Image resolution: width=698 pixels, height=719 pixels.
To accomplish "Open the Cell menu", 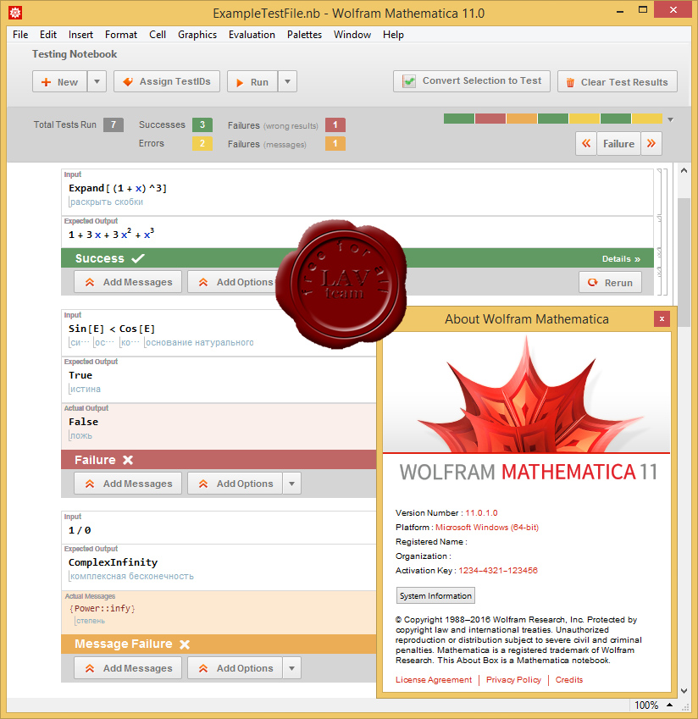I will 158,35.
